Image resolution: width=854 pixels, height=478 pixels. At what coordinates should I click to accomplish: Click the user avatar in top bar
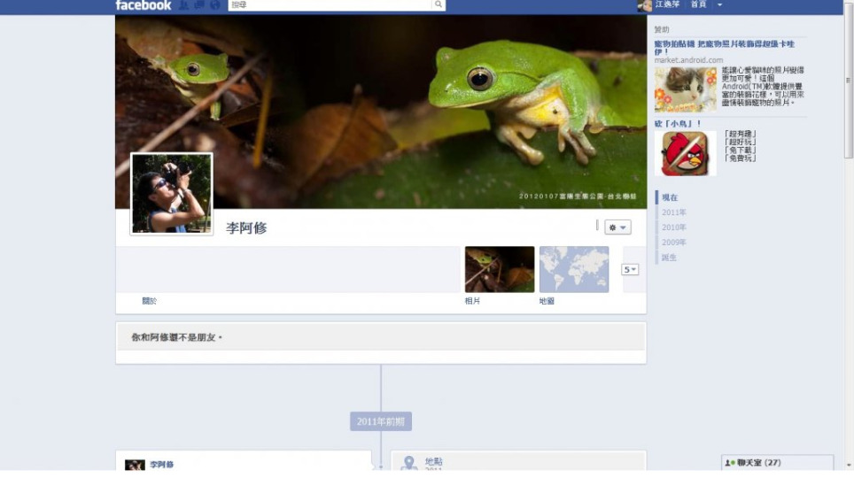coord(644,5)
